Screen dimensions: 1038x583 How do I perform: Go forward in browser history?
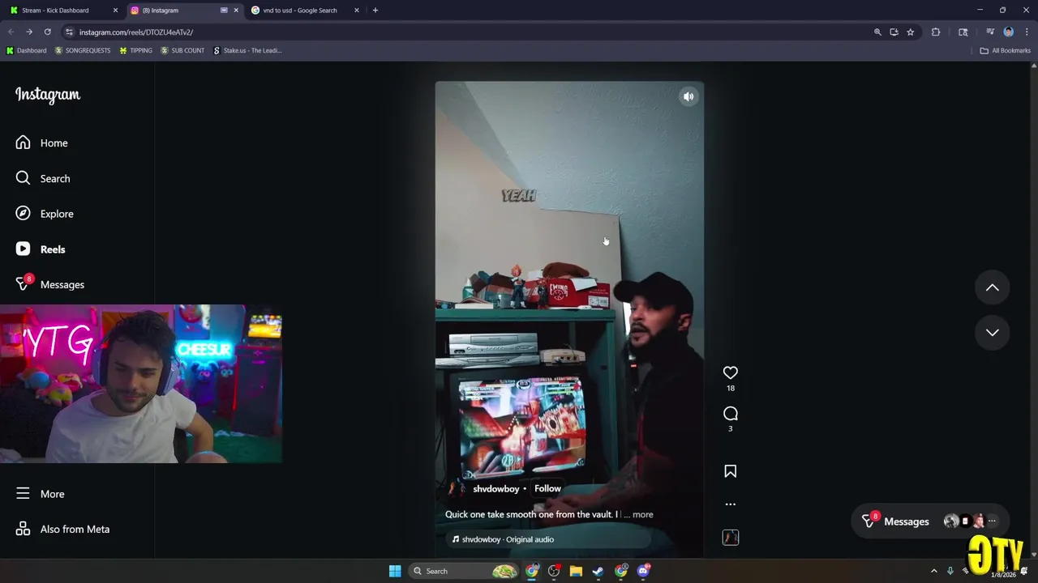28,32
